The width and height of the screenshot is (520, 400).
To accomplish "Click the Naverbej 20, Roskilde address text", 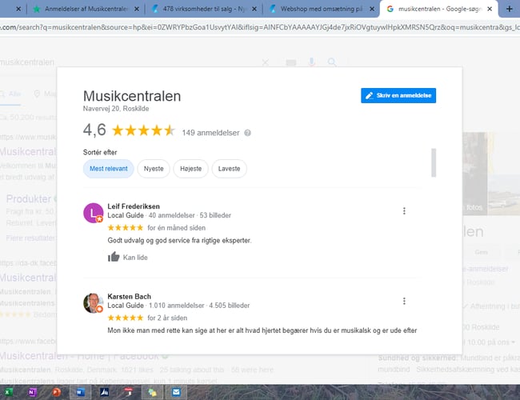I will click(116, 109).
